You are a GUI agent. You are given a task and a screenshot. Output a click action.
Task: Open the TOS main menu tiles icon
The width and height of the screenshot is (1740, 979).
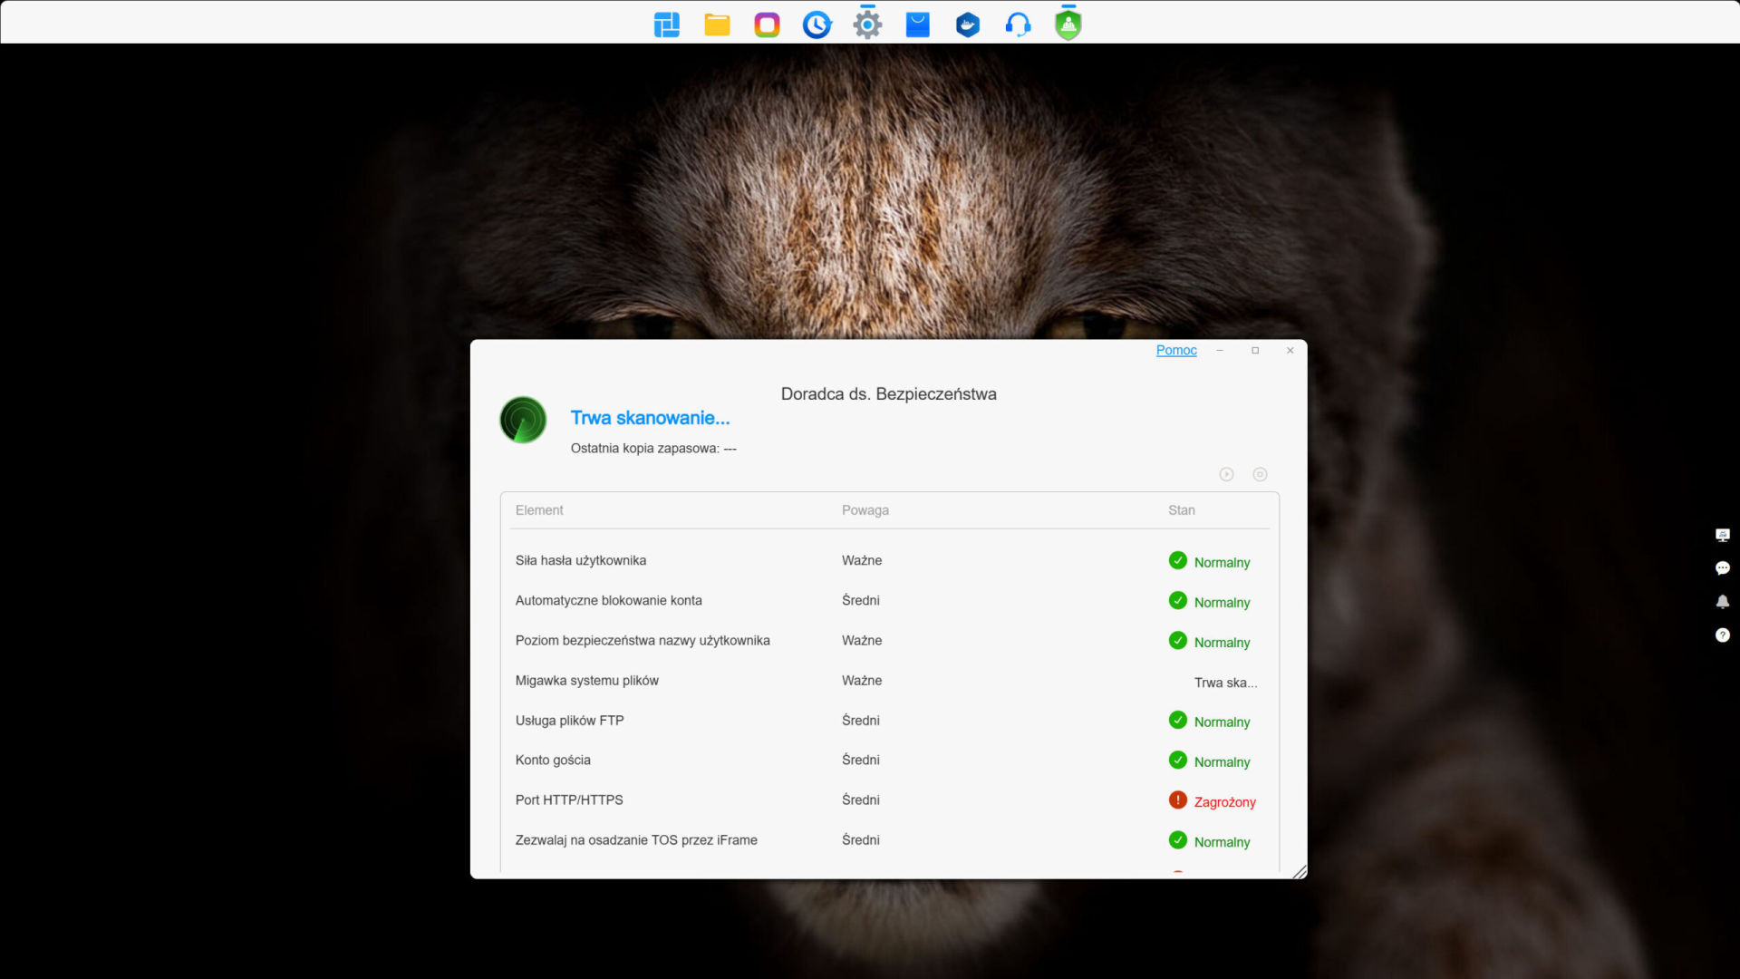pyautogui.click(x=667, y=24)
